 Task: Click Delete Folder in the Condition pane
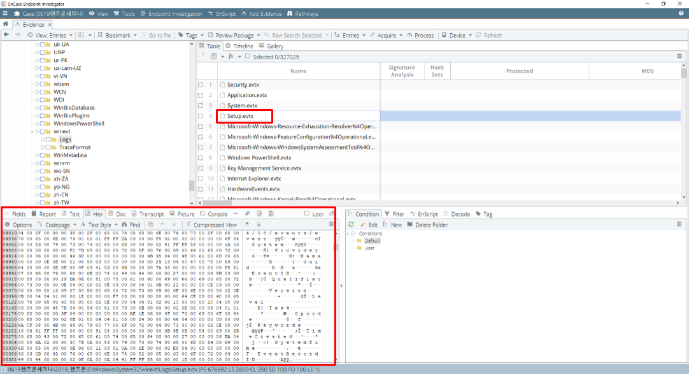pos(427,224)
